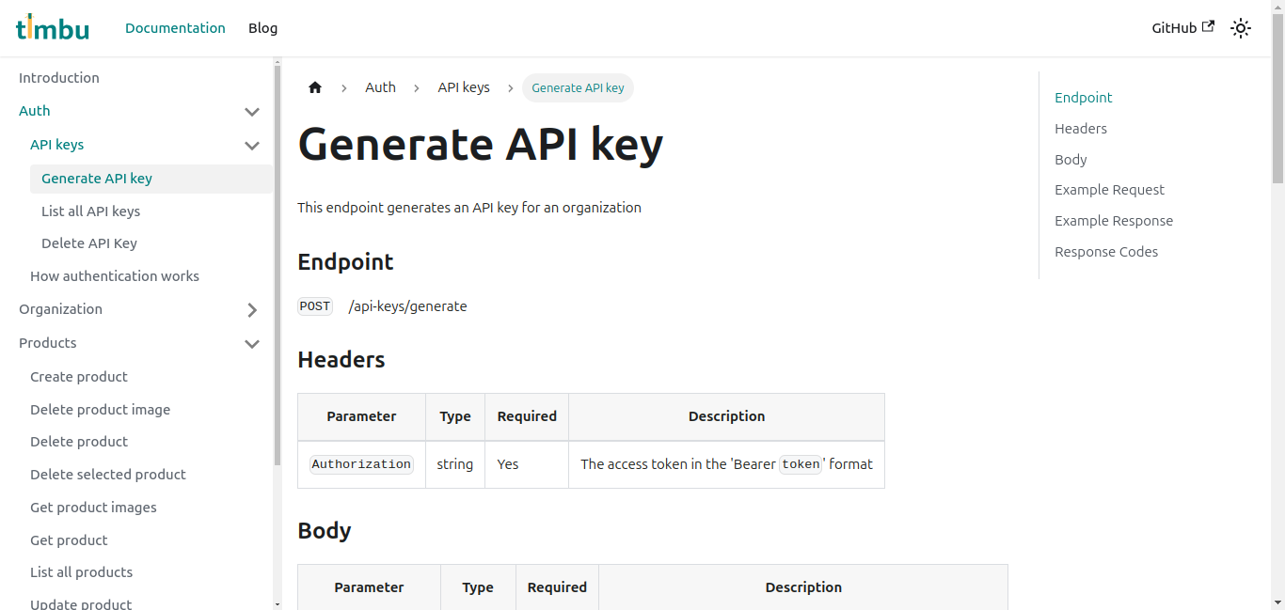1285x610 pixels.
Task: Click the API keys breadcrumb
Action: [464, 87]
